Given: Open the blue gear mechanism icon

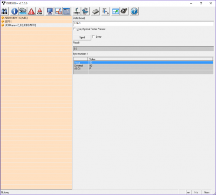Looking at the screenshot, I should coord(85,11).
